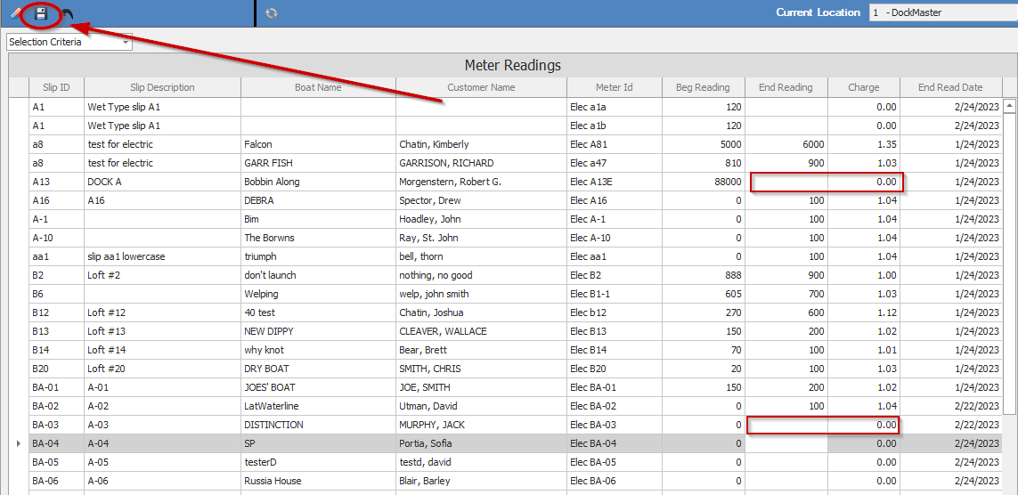Image resolution: width=1018 pixels, height=495 pixels.
Task: Click the Charge cell for slip B12
Action: click(x=863, y=312)
